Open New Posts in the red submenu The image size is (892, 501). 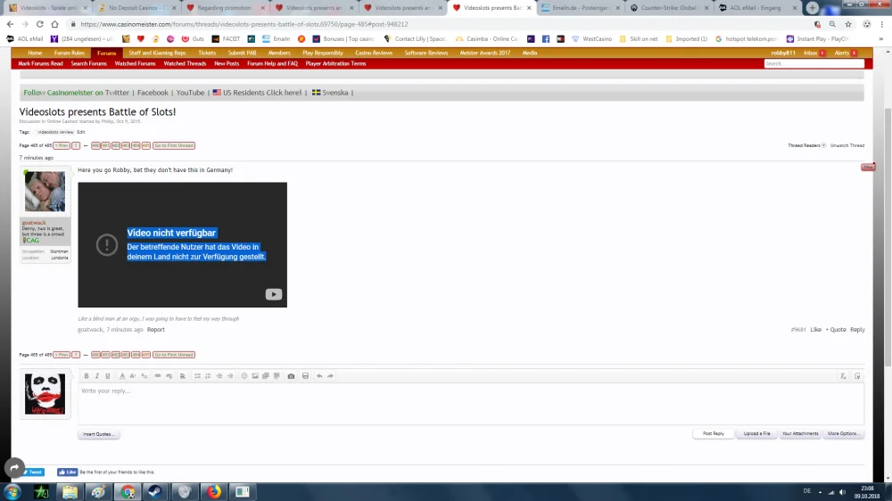tap(227, 63)
